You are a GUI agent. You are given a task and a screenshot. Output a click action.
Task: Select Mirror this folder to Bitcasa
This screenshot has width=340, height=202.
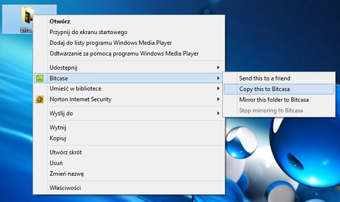point(279,99)
